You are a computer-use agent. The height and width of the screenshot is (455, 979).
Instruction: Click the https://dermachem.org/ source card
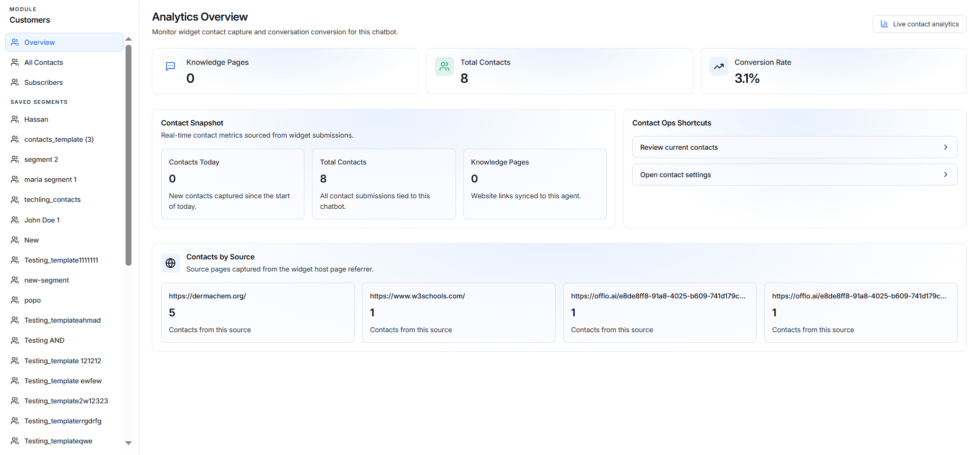258,313
